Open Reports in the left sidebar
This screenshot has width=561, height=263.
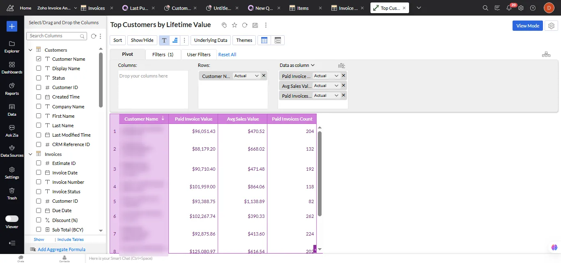pos(12,89)
